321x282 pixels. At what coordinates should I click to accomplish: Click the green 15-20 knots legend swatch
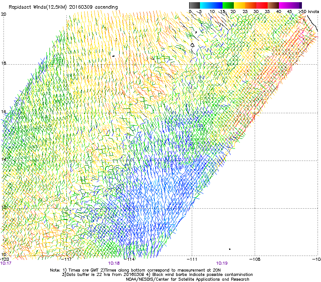228,5
